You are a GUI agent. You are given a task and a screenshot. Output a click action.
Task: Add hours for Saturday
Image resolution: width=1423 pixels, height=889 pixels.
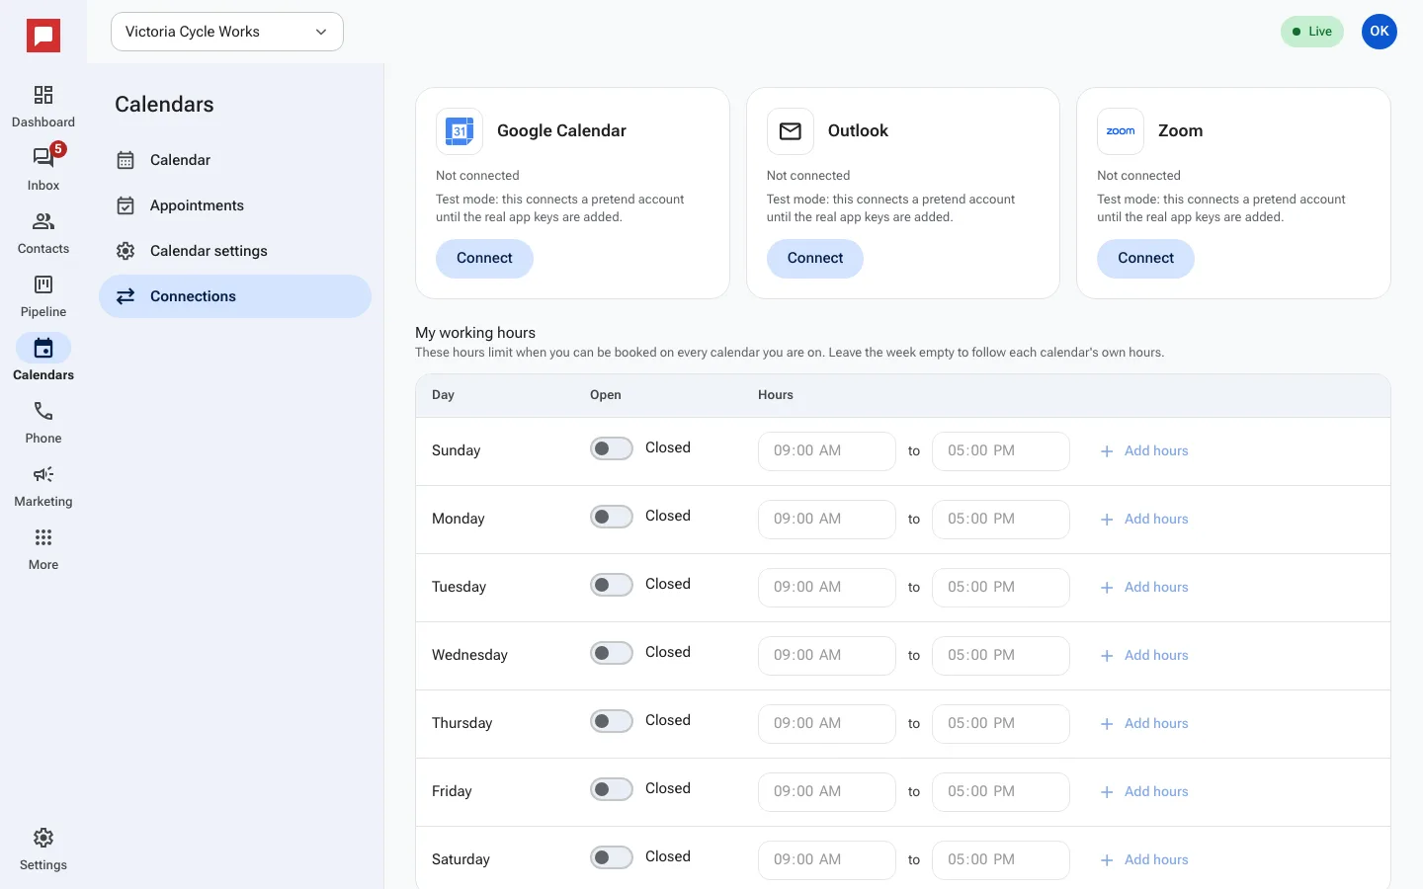pyautogui.click(x=1144, y=860)
